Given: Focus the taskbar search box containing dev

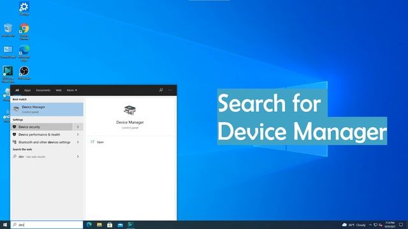Looking at the screenshot, I should (47, 225).
